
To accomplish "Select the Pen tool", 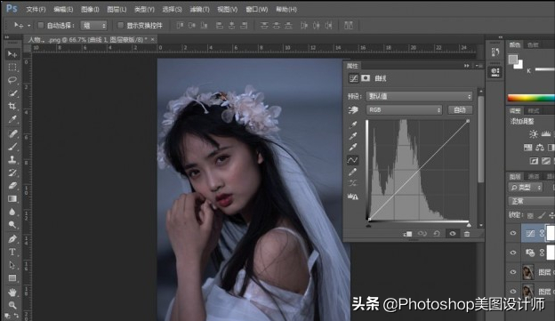I will pyautogui.click(x=12, y=239).
